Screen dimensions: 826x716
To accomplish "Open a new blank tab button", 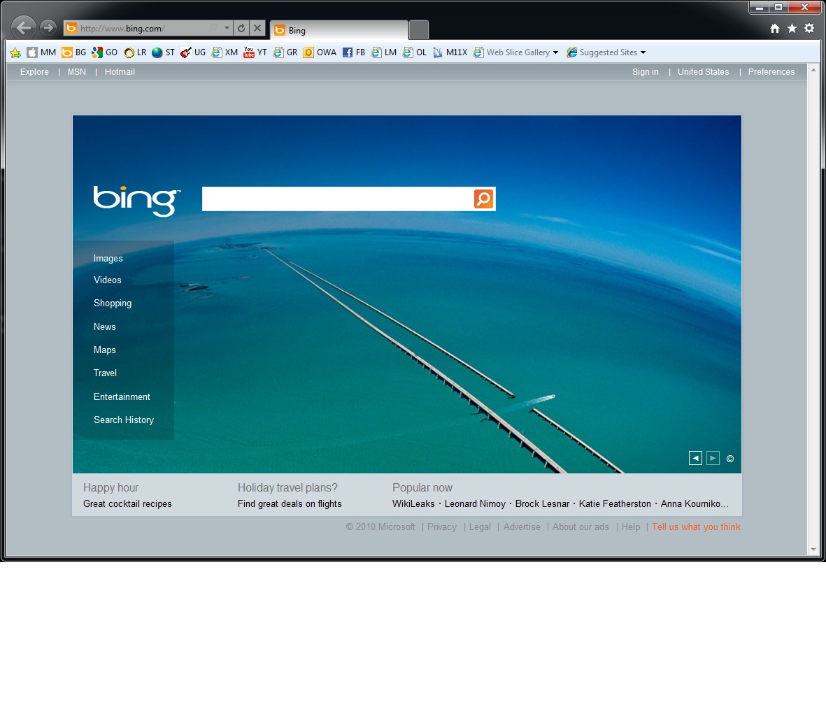I will coord(419,30).
